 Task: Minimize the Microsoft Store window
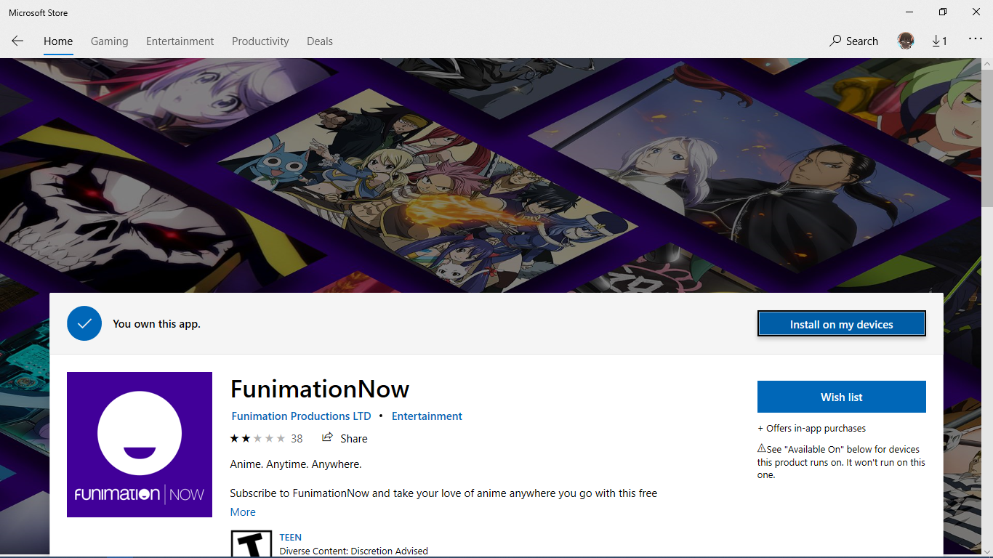pyautogui.click(x=909, y=12)
